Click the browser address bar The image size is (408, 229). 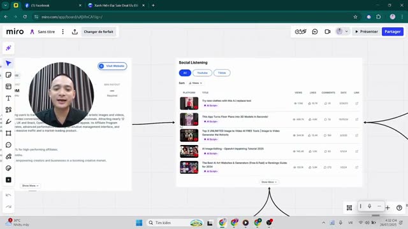coord(195,17)
